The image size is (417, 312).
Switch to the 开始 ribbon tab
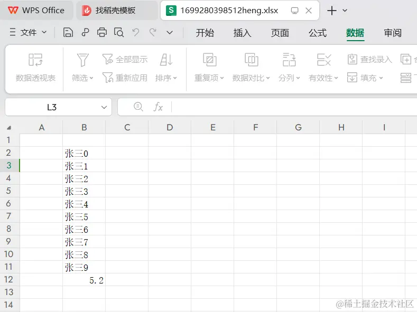205,33
